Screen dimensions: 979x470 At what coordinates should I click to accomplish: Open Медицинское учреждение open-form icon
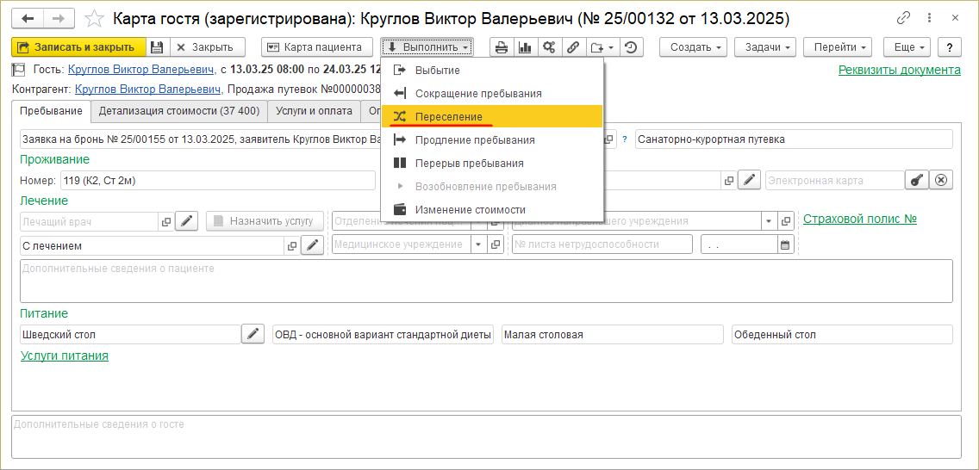(496, 245)
